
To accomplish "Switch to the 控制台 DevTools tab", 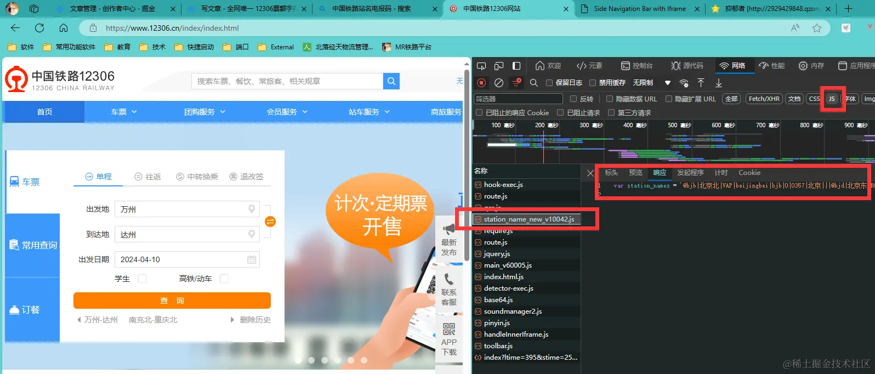I will pyautogui.click(x=637, y=66).
